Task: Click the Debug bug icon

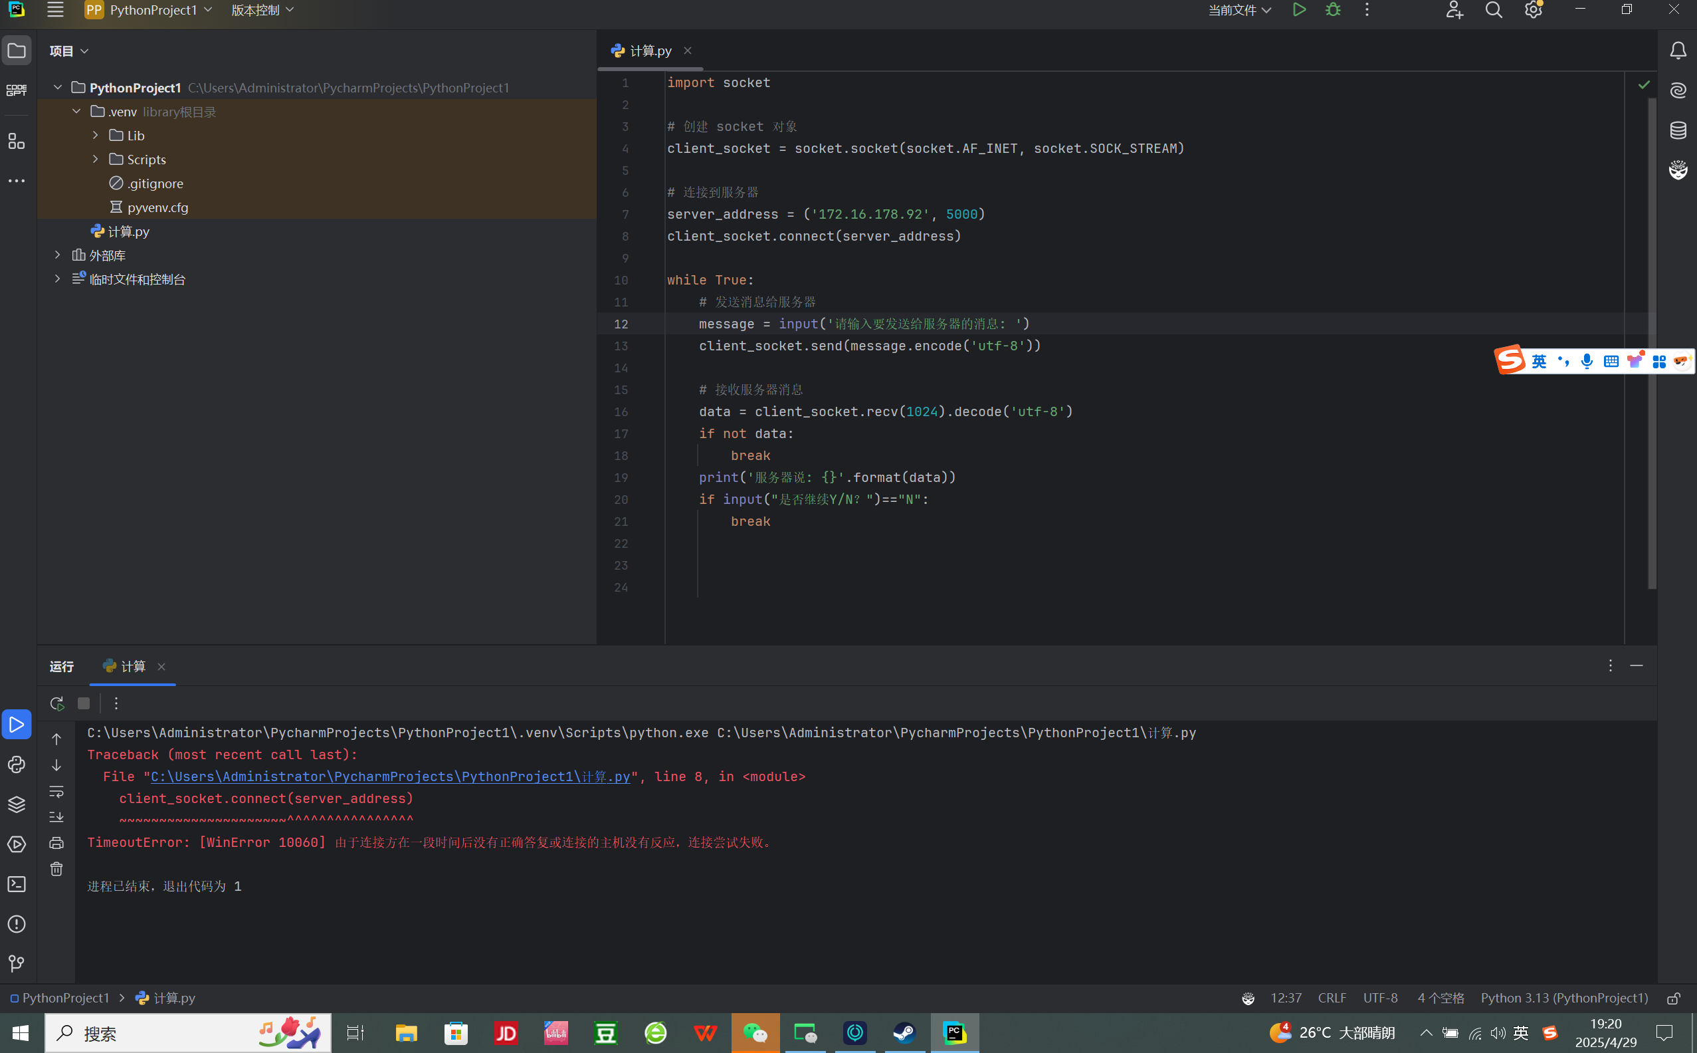Action: (x=1332, y=10)
